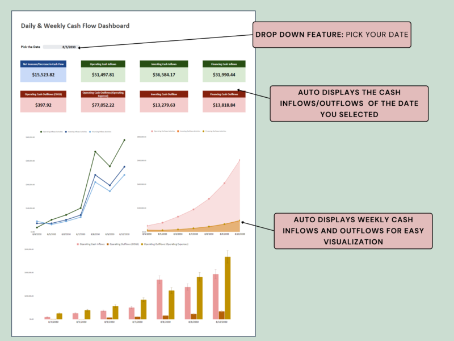Screen dimensions: 454x341
Task: Select the $36,584.17 investing inflows value
Action: point(164,75)
